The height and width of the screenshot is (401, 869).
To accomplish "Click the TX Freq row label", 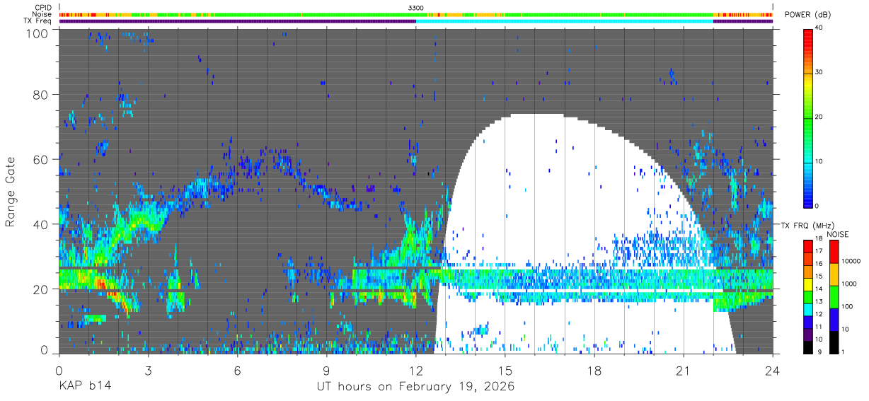I will [38, 21].
